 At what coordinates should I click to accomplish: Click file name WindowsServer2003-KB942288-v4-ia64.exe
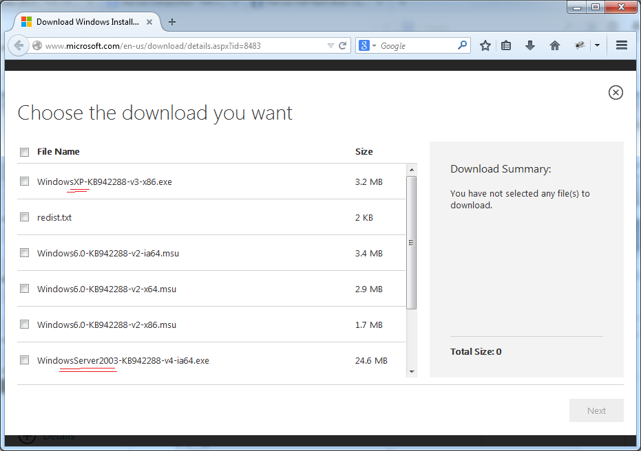pos(123,361)
